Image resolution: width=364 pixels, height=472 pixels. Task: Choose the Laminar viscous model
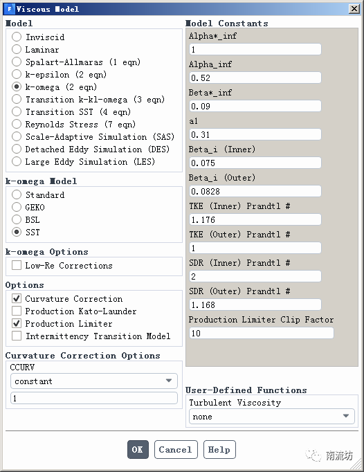coord(16,49)
